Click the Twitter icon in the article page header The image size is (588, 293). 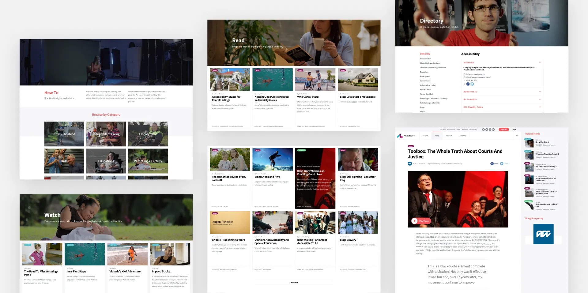click(x=487, y=130)
